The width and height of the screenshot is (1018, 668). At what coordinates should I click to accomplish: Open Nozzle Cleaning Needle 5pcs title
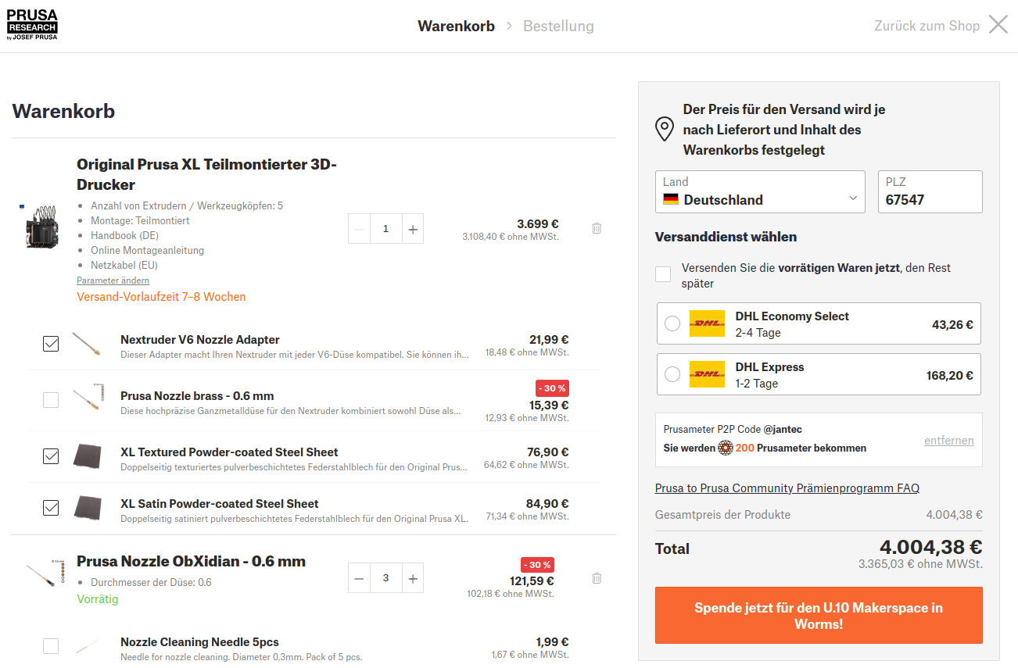(199, 642)
